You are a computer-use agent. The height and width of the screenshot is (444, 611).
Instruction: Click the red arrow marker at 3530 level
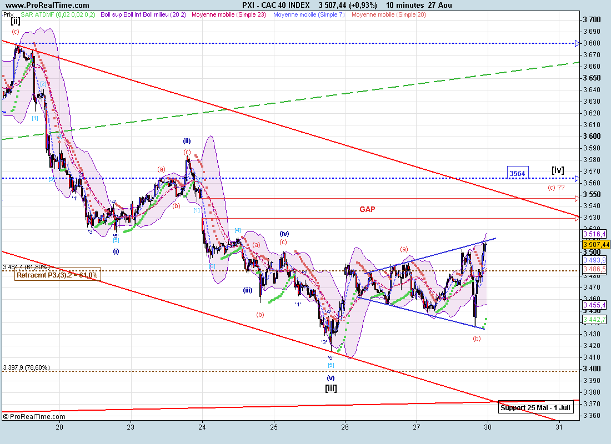point(577,218)
